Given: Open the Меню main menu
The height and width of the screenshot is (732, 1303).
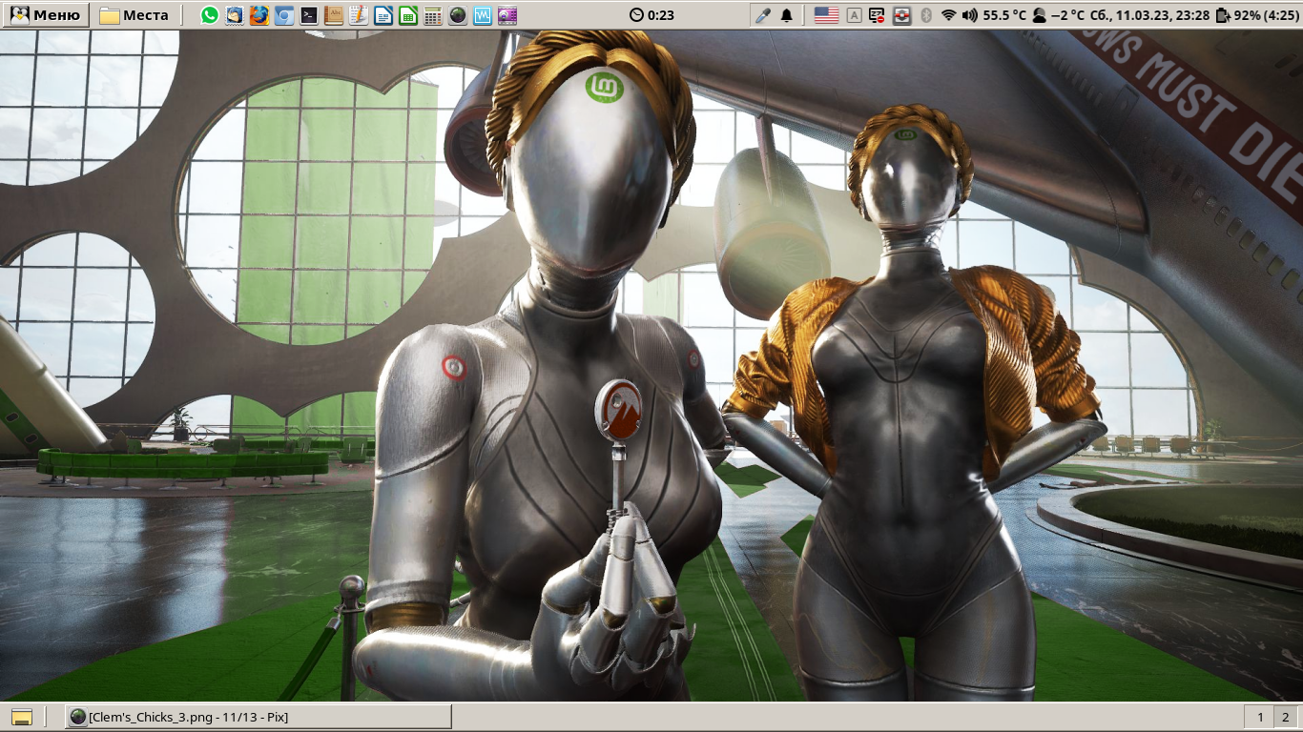Looking at the screenshot, I should click(45, 15).
